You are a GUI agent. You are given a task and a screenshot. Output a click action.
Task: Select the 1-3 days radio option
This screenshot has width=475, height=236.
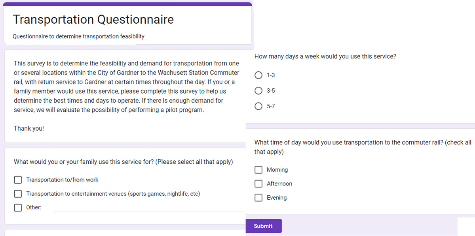(x=258, y=75)
